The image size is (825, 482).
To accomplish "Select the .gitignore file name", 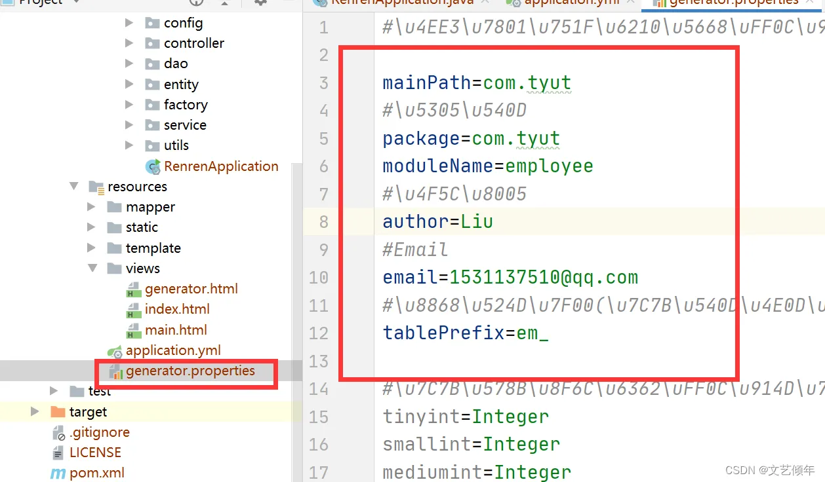I will pyautogui.click(x=100, y=433).
